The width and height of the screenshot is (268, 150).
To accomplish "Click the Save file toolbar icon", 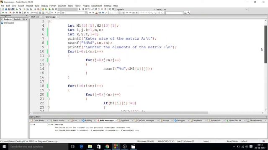I will (9, 9).
